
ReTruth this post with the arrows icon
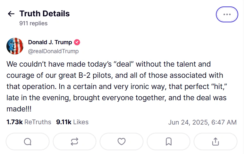(74, 141)
